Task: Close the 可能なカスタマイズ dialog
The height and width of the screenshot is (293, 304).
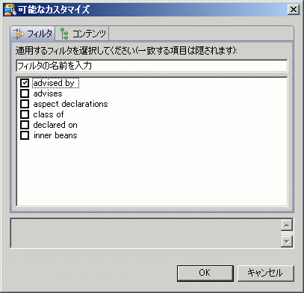Action: pyautogui.click(x=294, y=10)
